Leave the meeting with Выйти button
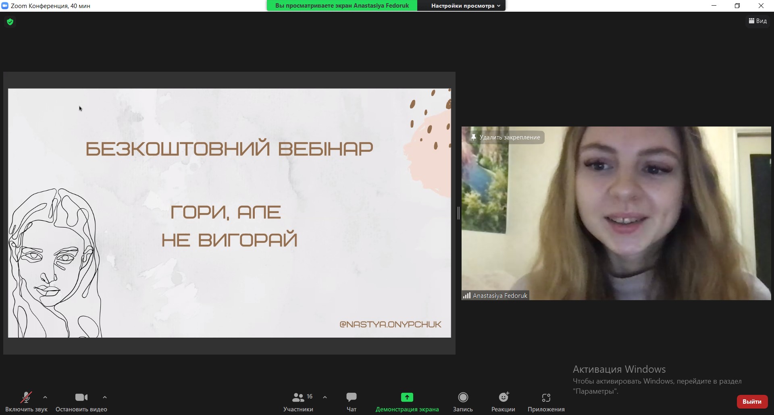Viewport: 774px width, 415px height. point(752,401)
